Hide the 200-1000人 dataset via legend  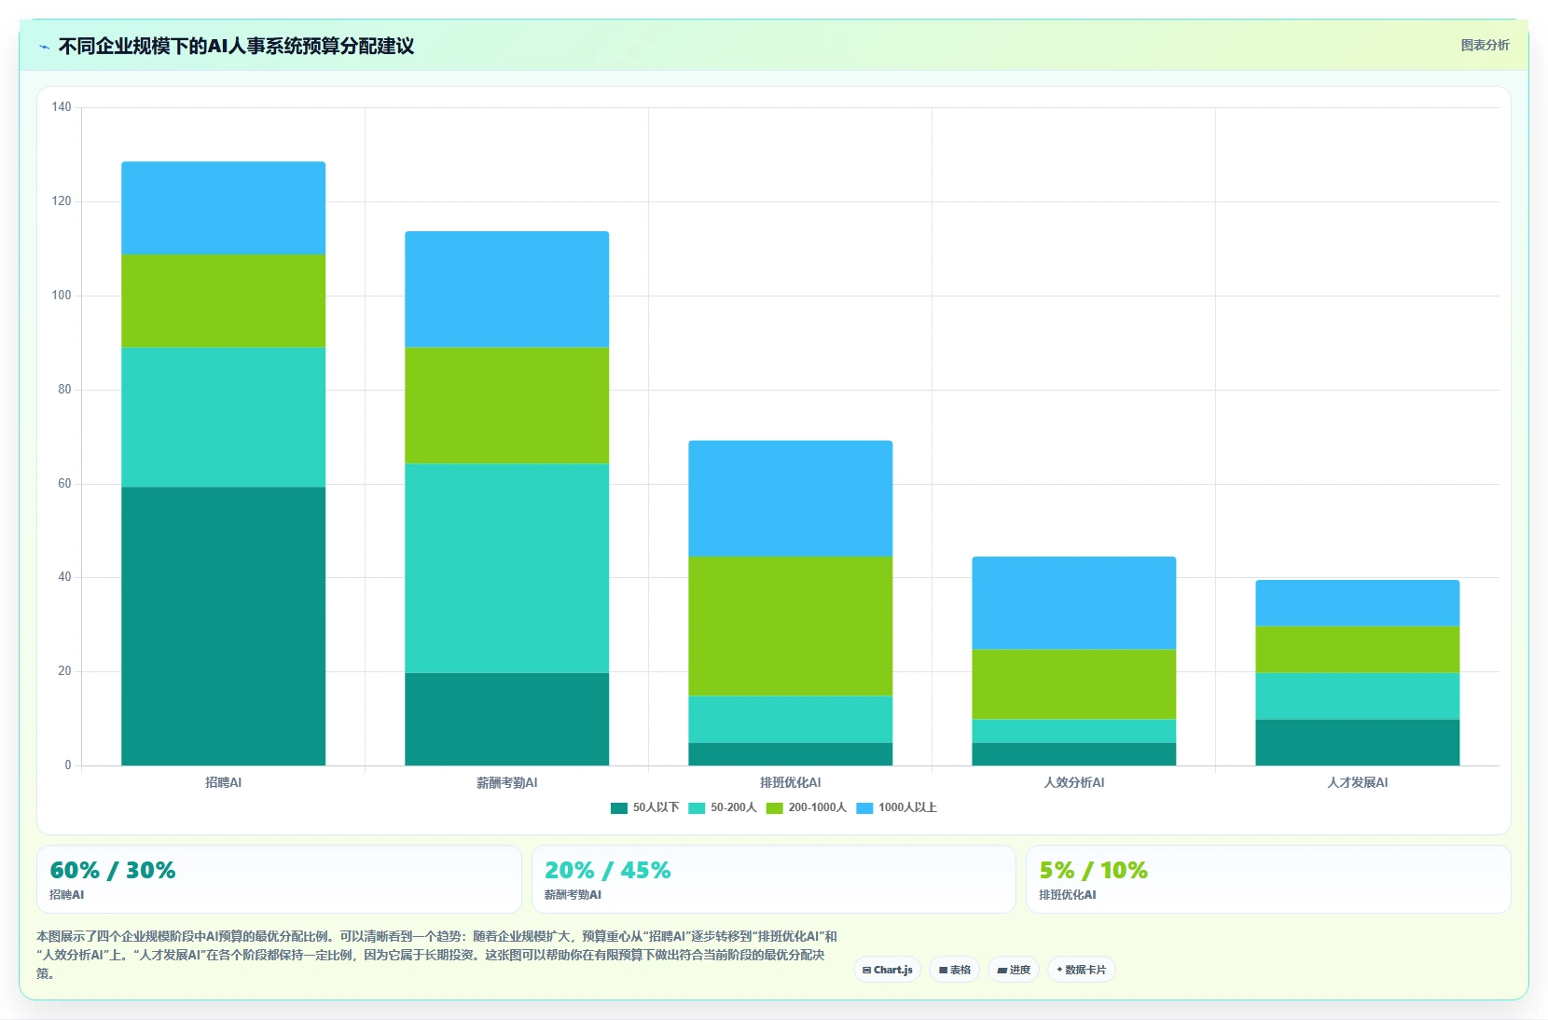(x=807, y=807)
